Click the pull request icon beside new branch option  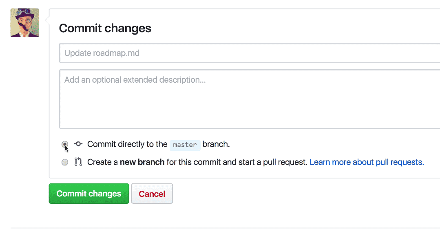78,162
